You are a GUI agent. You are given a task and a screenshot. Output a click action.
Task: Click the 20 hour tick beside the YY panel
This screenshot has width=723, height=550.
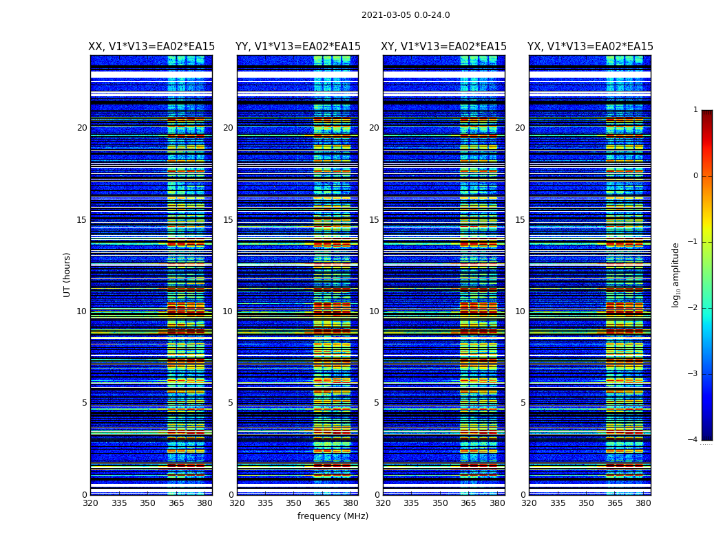click(x=228, y=128)
